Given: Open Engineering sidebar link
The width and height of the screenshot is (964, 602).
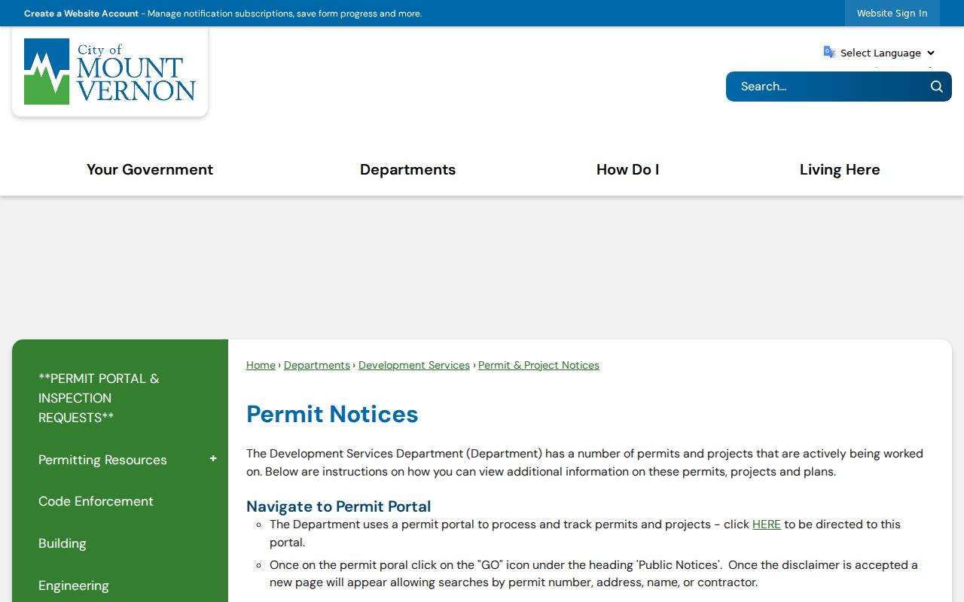Looking at the screenshot, I should pos(74,585).
